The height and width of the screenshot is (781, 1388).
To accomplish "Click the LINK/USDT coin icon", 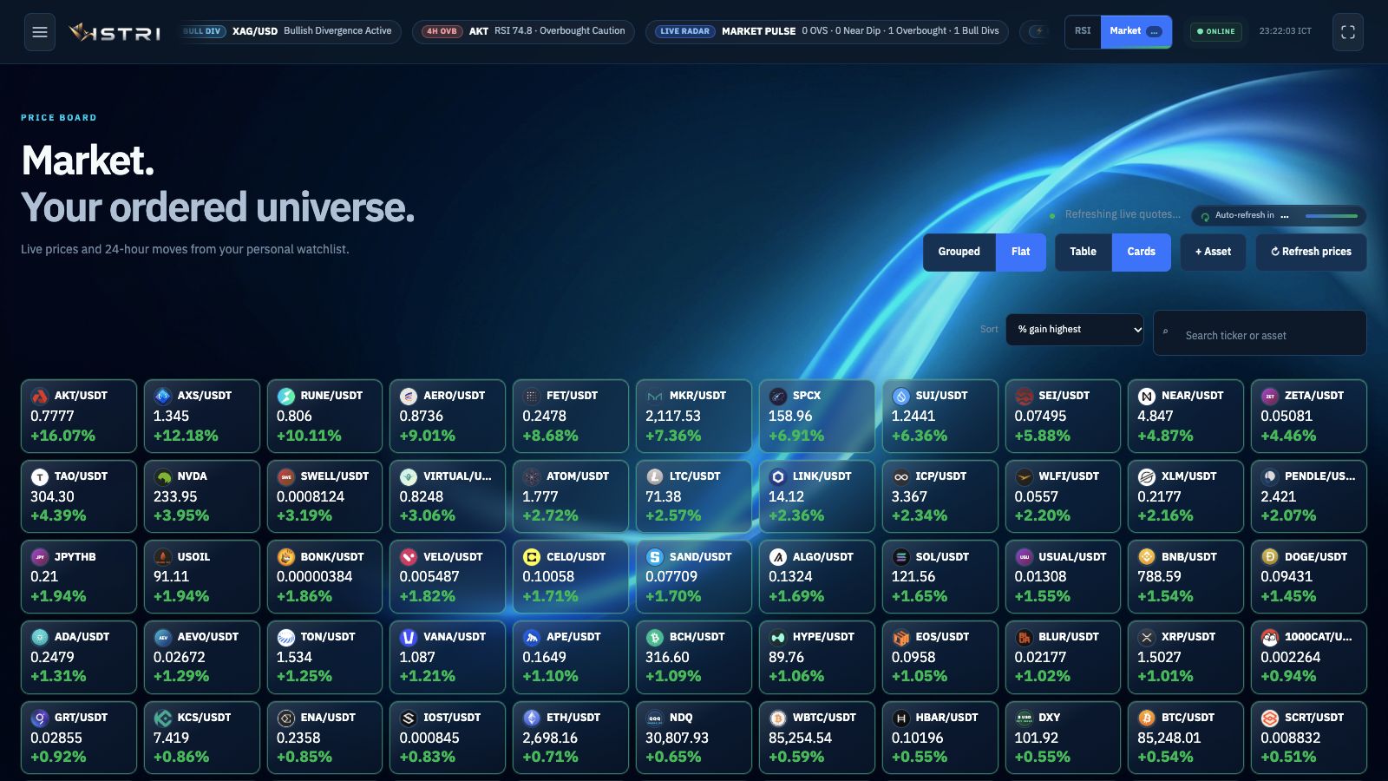I will click(x=778, y=476).
